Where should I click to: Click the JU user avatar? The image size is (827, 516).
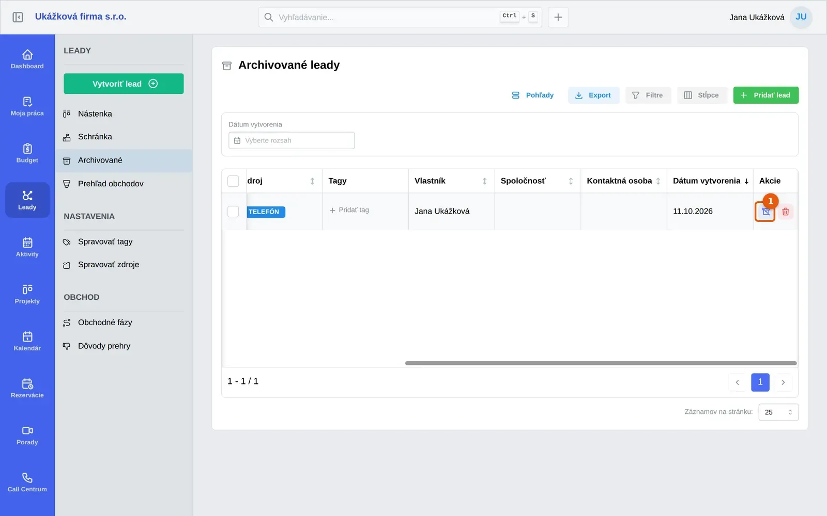(x=801, y=17)
